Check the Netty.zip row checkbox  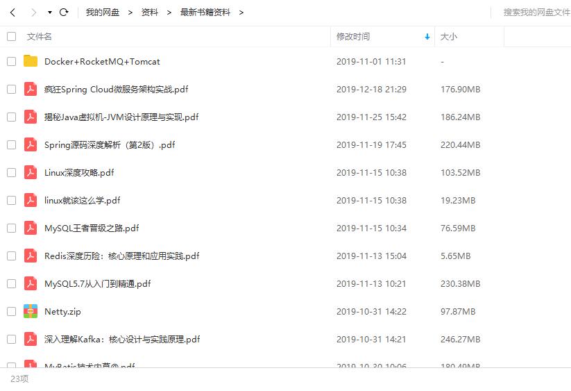12,312
